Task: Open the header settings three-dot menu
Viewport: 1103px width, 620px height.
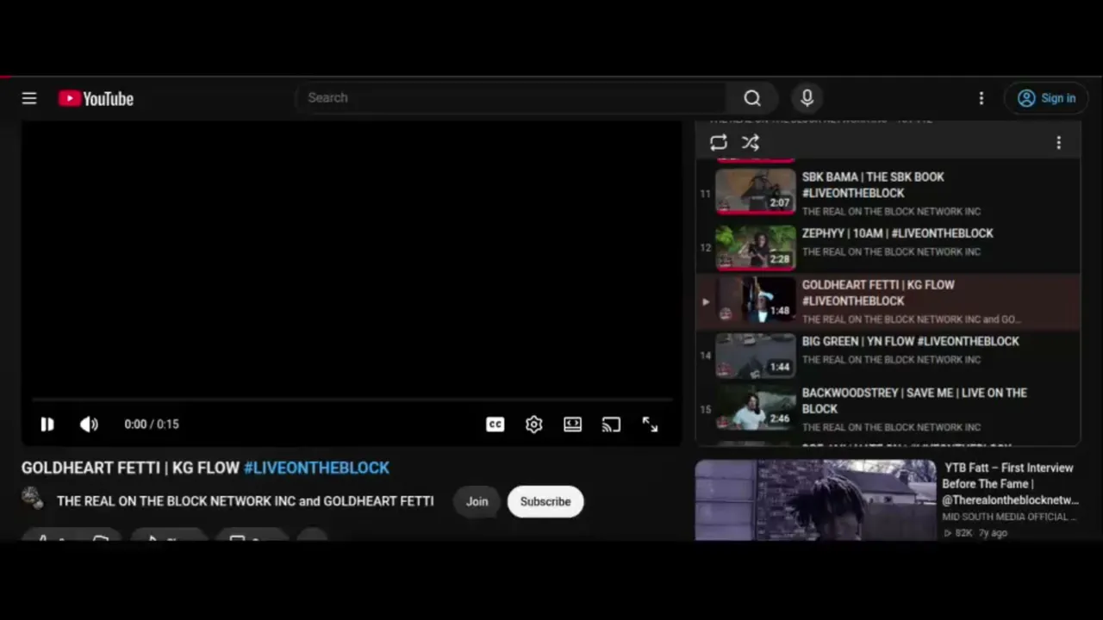Action: pyautogui.click(x=981, y=98)
